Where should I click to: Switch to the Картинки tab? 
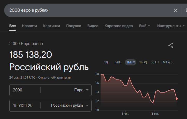(51, 26)
